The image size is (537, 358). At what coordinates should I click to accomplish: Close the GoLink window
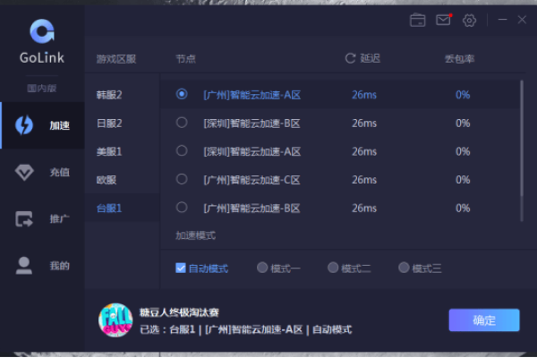[522, 20]
